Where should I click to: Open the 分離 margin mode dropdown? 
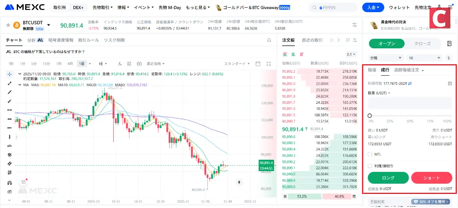(386, 58)
